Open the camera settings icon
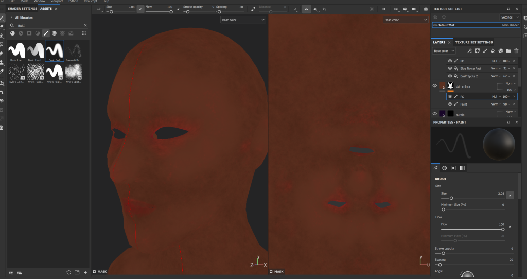The height and width of the screenshot is (279, 527). pyautogui.click(x=414, y=9)
